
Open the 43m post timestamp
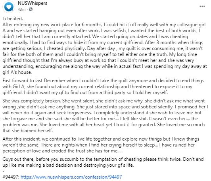[21, 9]
